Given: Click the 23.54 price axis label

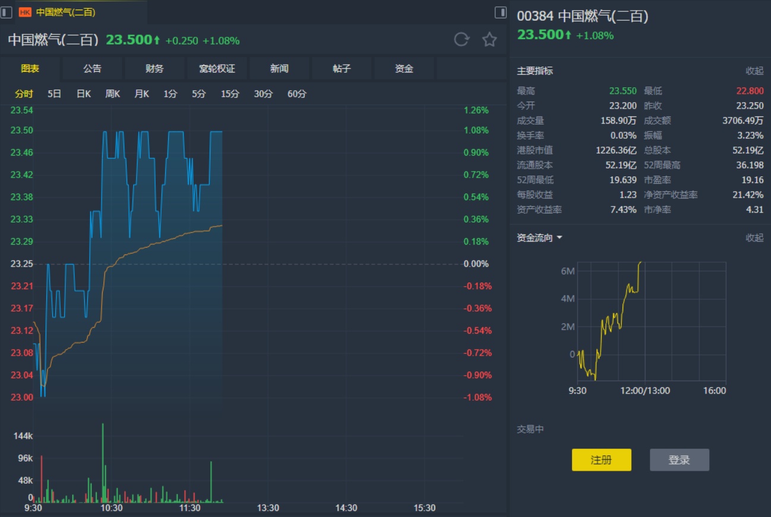Looking at the screenshot, I should click(x=22, y=110).
